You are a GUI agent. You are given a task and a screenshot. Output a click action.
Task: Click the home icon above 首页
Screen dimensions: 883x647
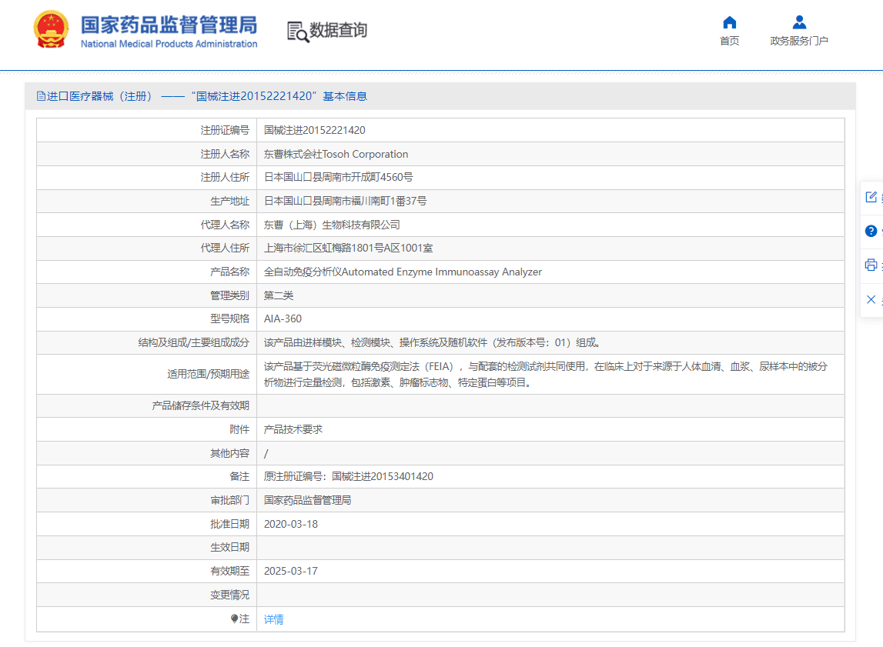(x=729, y=22)
